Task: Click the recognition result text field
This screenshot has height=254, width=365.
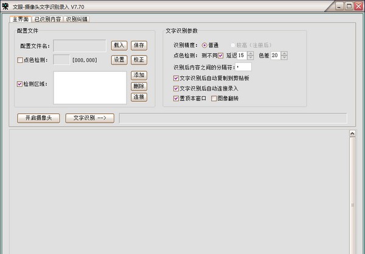Action: [233, 118]
